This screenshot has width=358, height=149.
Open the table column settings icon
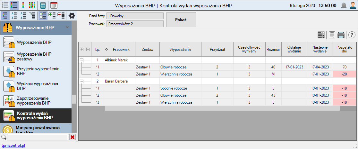(x=321, y=35)
